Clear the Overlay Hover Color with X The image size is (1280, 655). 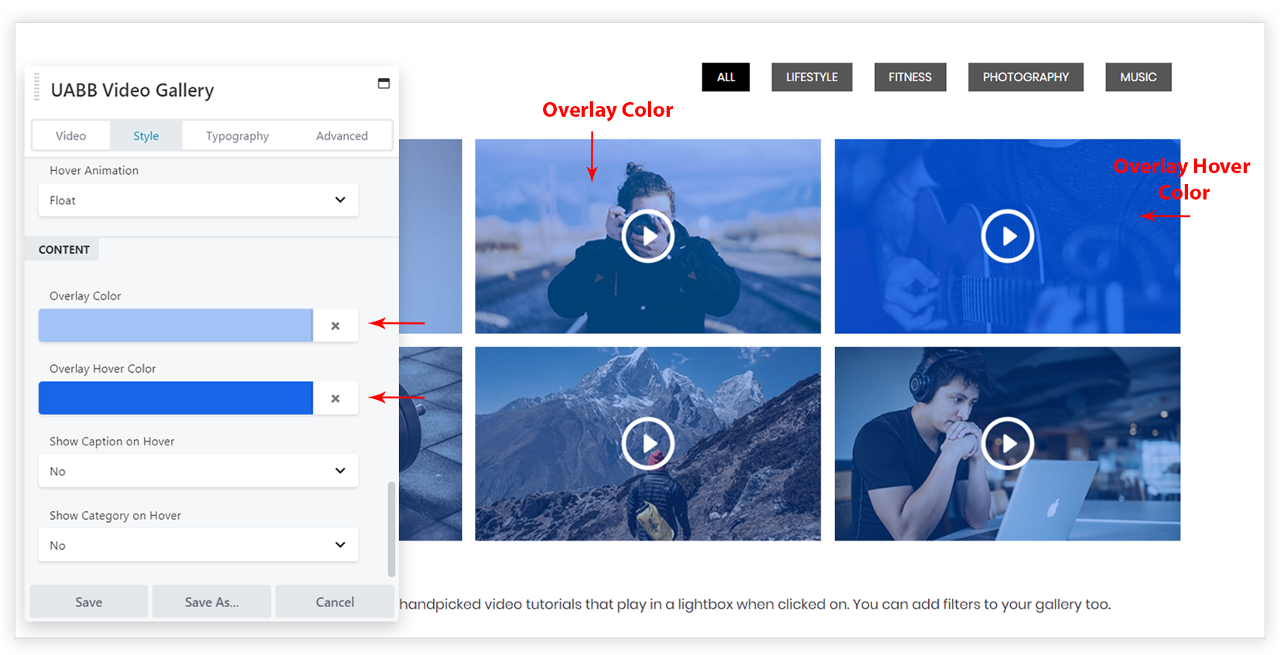click(x=335, y=398)
